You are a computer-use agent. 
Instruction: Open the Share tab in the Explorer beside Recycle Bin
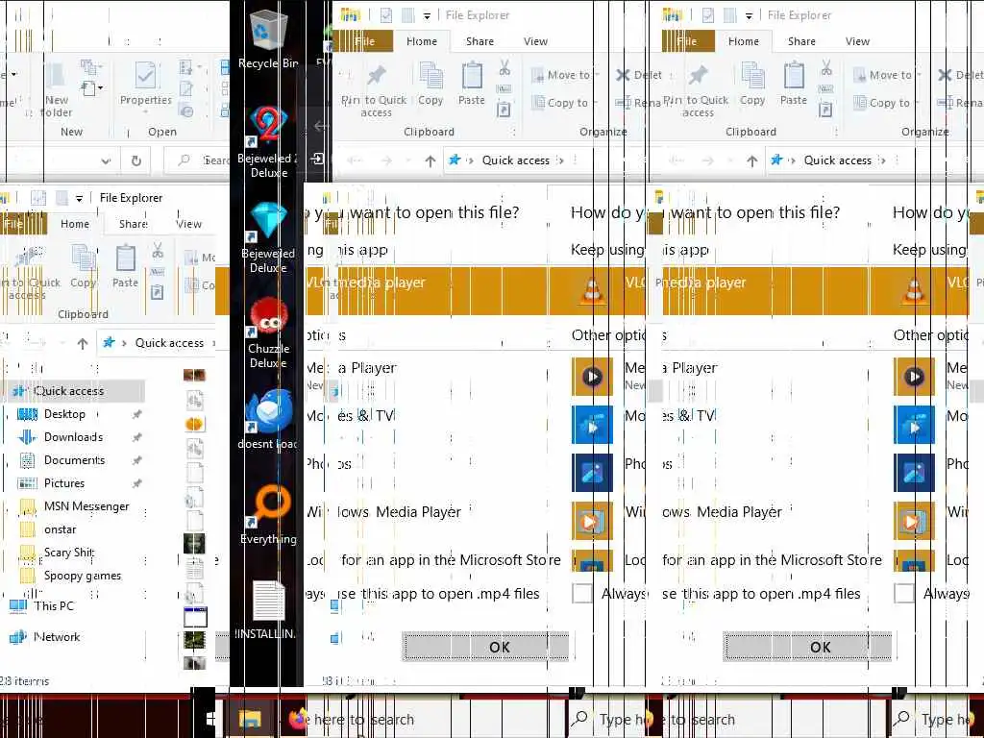click(x=480, y=41)
